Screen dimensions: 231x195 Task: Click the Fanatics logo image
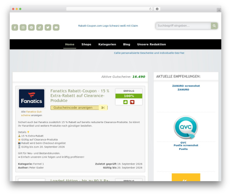click(31, 98)
